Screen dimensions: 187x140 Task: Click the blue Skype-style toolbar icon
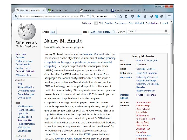pyautogui.click(x=157, y=16)
